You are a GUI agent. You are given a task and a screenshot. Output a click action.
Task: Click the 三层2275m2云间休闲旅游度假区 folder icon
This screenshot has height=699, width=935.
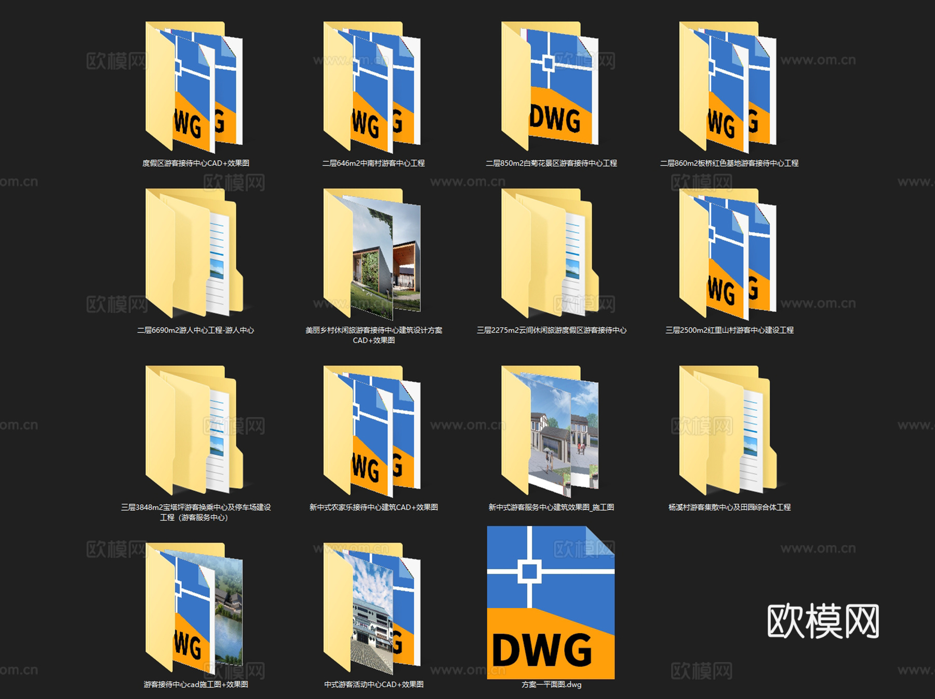pyautogui.click(x=550, y=253)
